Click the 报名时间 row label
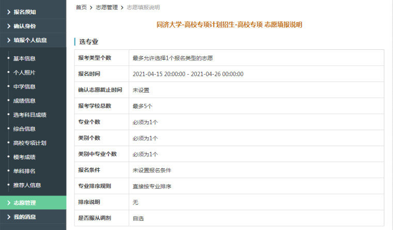 coord(89,74)
